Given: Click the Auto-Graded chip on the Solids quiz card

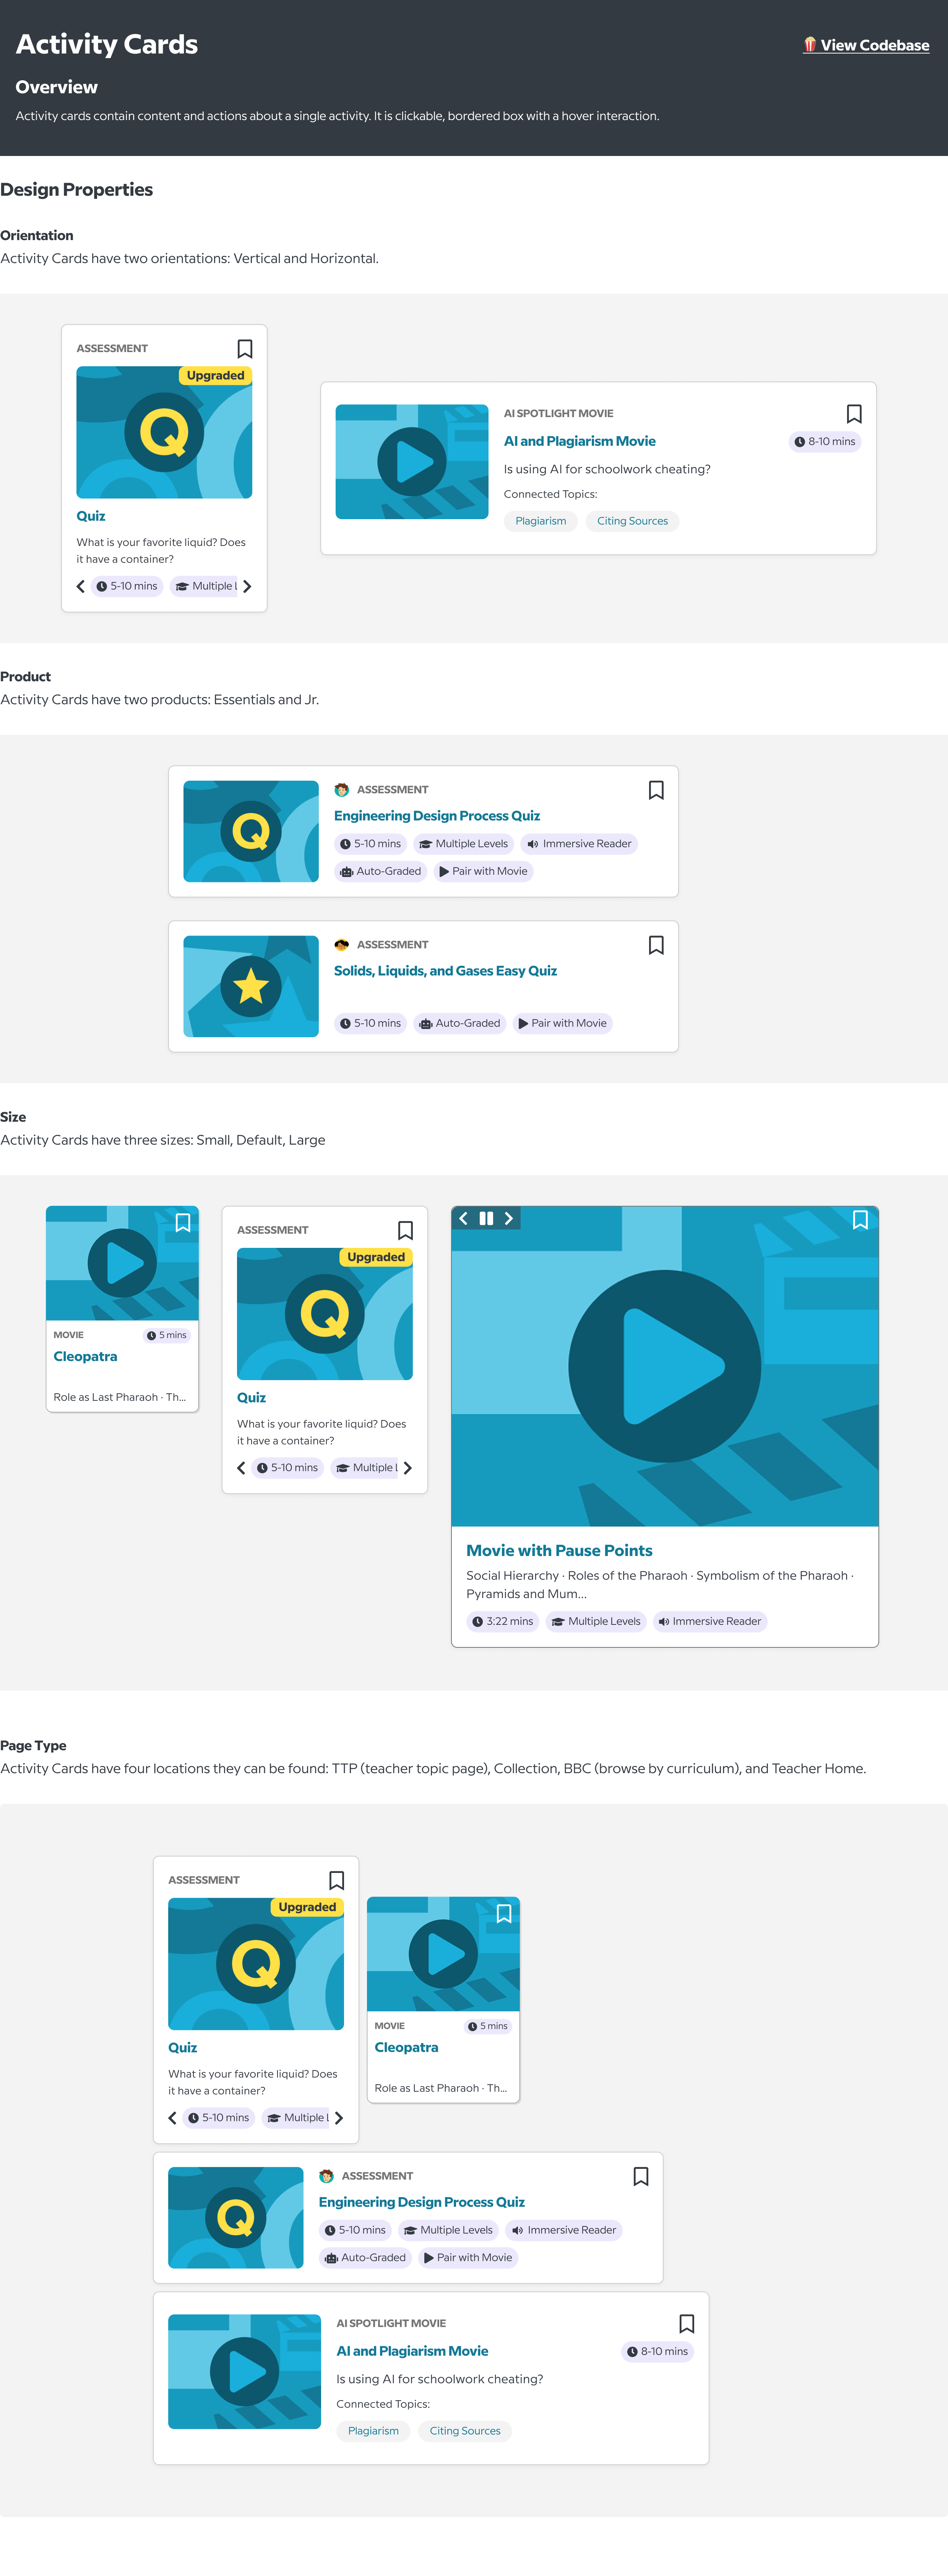Looking at the screenshot, I should click(460, 1023).
